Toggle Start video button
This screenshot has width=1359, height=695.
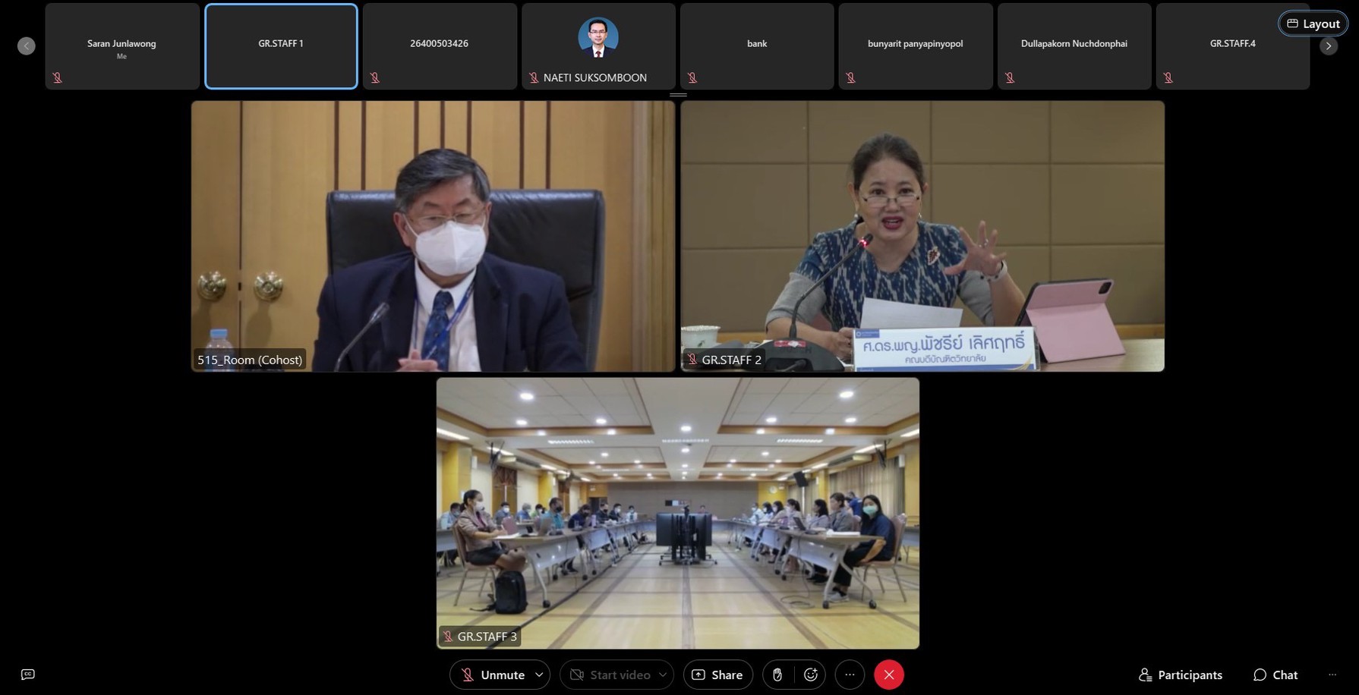click(x=610, y=675)
